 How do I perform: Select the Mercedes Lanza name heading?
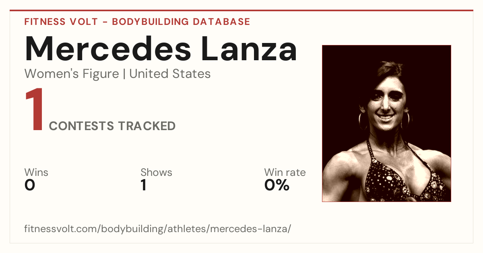click(x=161, y=49)
